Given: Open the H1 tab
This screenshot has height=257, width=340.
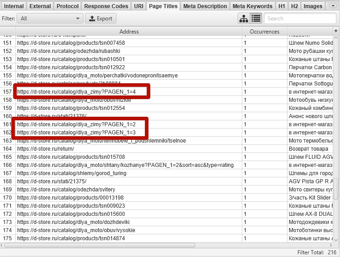Looking at the screenshot, I should (x=282, y=6).
